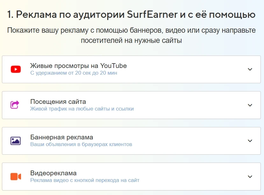264x195 pixels.
Task: Expand the Посещения сайта chevron
Action: pos(250,105)
